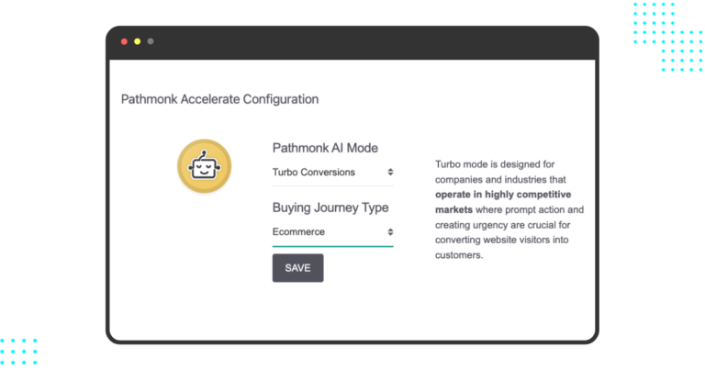This screenshot has height=370, width=705.
Task: Click the yellow minimize window dot
Action: tap(137, 41)
